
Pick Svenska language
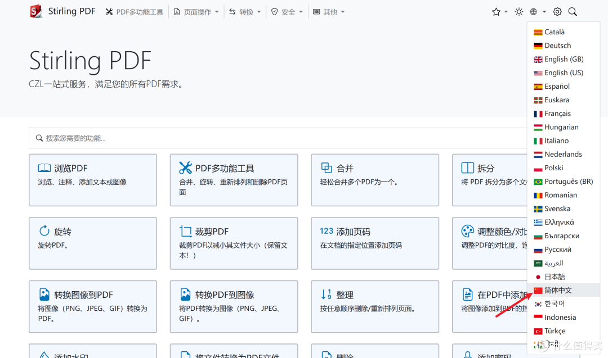pos(563,209)
